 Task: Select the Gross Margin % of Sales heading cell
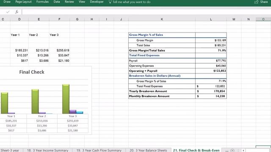(162, 35)
